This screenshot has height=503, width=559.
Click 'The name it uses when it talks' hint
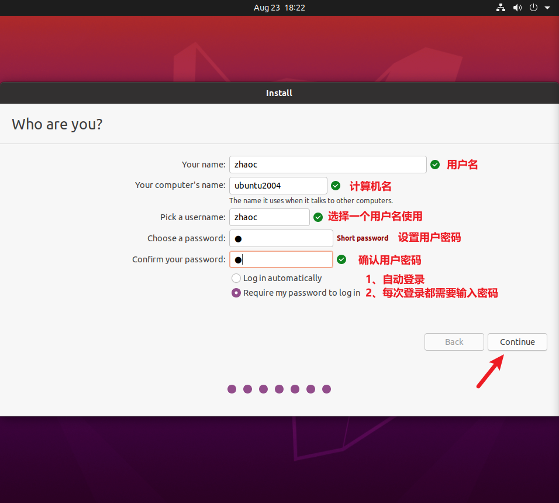[311, 201]
